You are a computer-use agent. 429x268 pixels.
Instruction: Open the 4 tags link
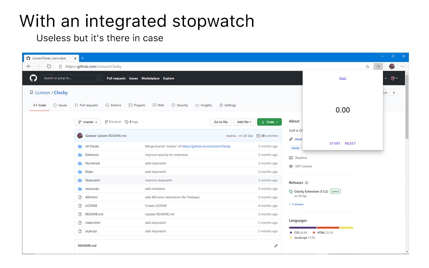(131, 122)
